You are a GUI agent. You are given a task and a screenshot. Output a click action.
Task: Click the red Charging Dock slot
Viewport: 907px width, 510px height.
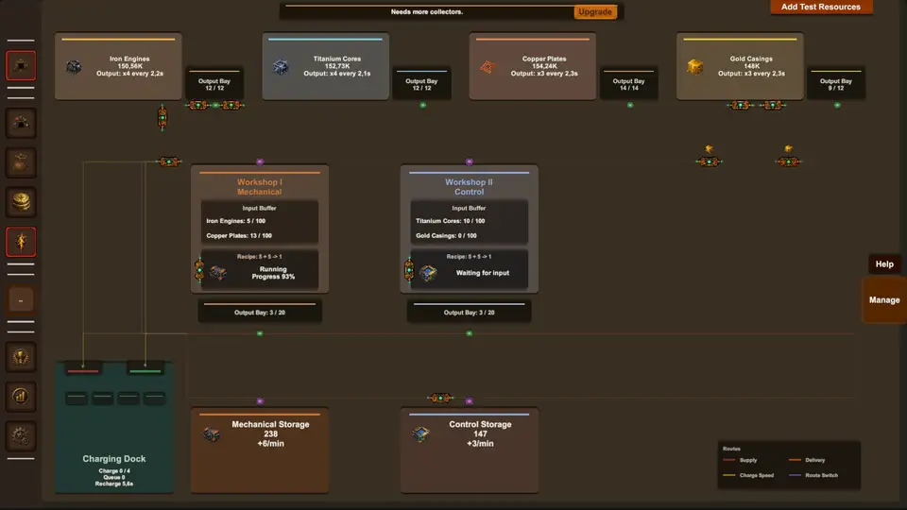[x=83, y=370]
